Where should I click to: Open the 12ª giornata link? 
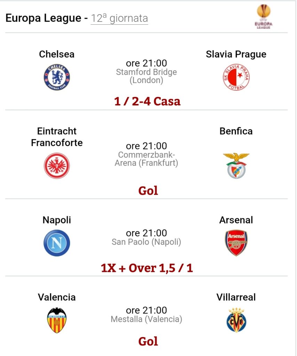[x=119, y=18]
